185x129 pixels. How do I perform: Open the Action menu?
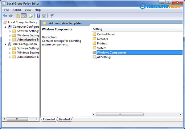click(17, 10)
